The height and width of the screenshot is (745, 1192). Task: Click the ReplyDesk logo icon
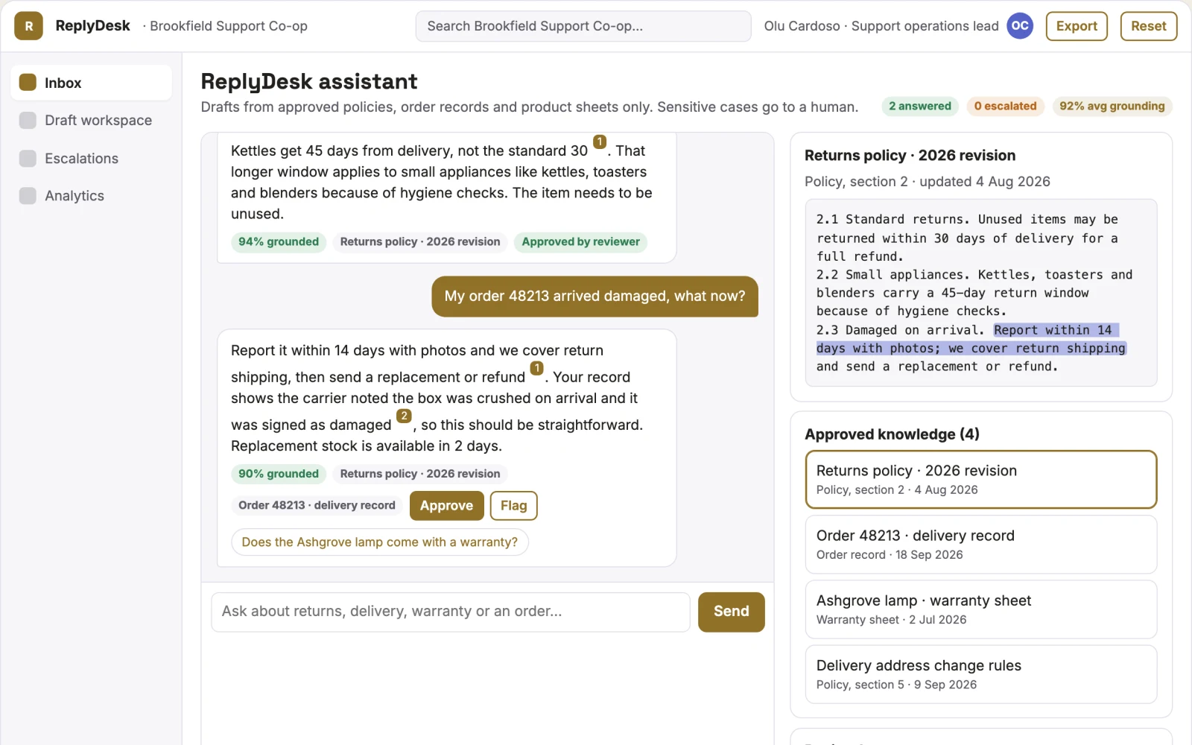pos(28,26)
